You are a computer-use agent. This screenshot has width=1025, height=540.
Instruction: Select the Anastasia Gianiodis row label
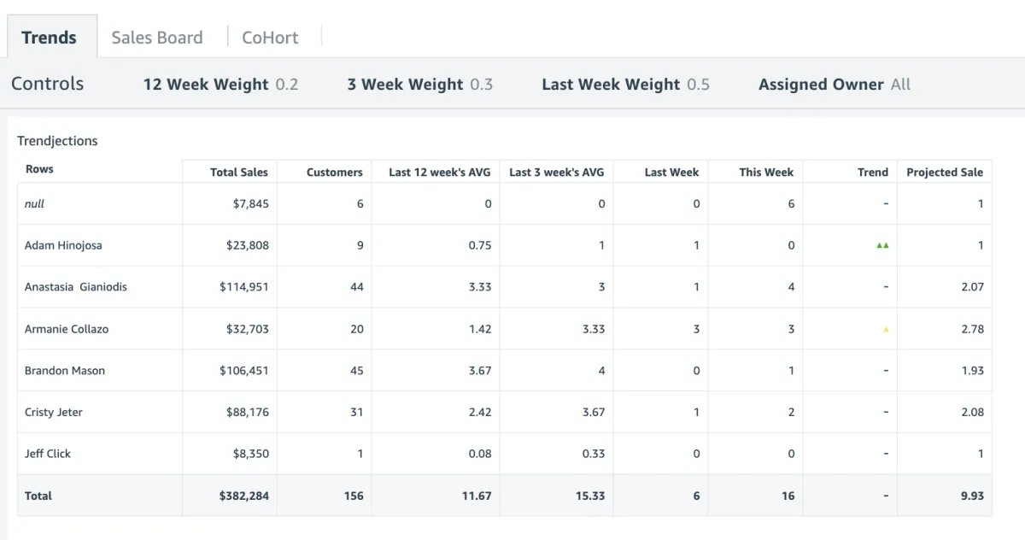(x=75, y=287)
